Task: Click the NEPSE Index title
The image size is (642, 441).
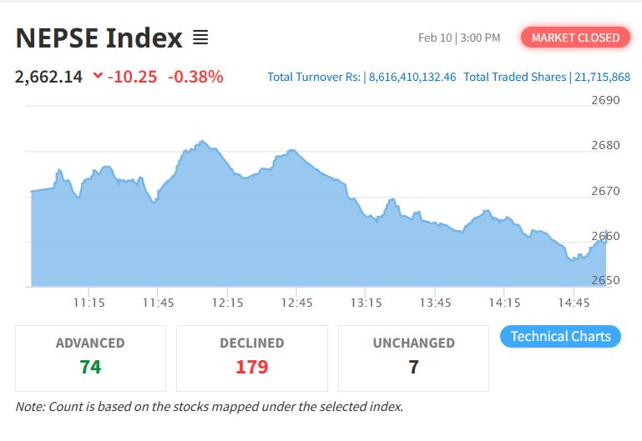Action: [x=99, y=38]
